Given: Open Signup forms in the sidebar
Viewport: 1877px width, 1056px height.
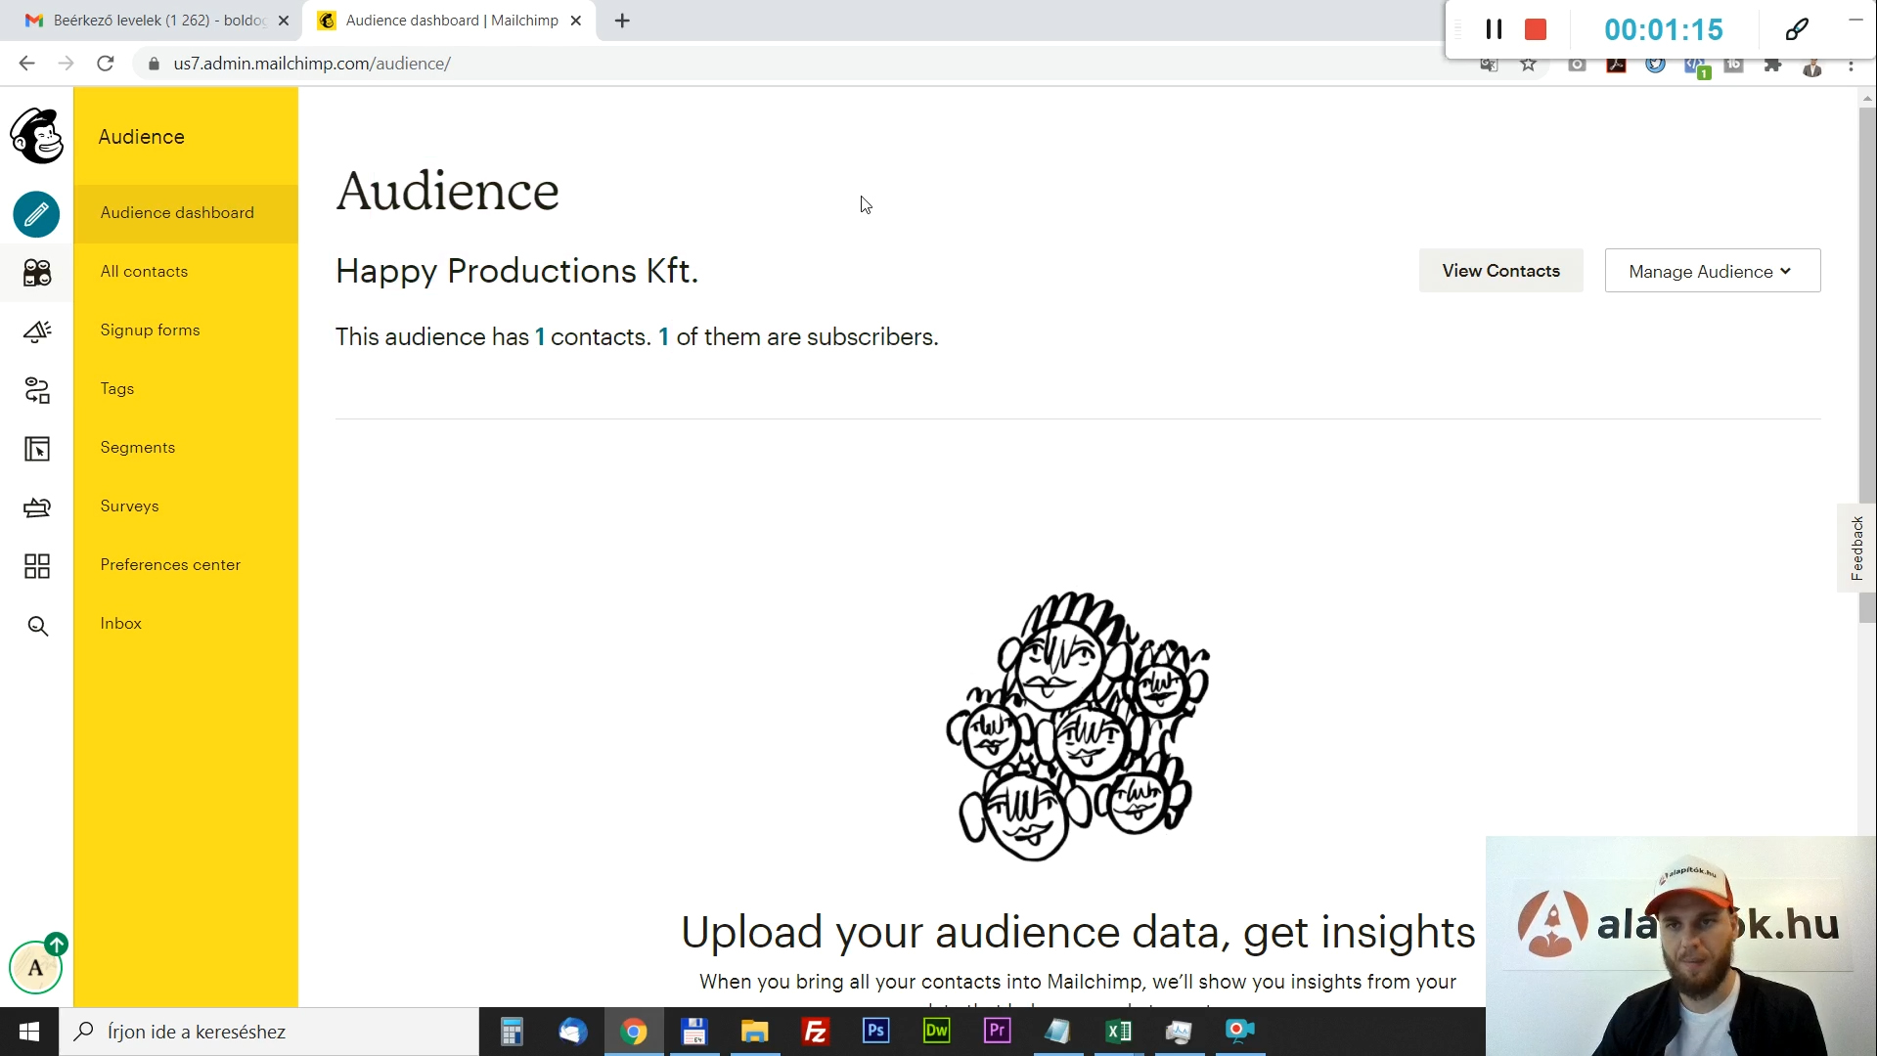Looking at the screenshot, I should tap(186, 330).
